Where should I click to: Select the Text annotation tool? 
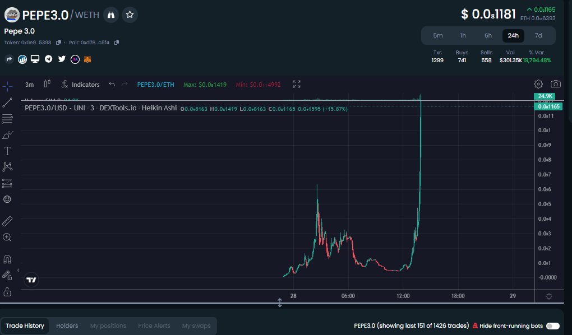tap(7, 151)
